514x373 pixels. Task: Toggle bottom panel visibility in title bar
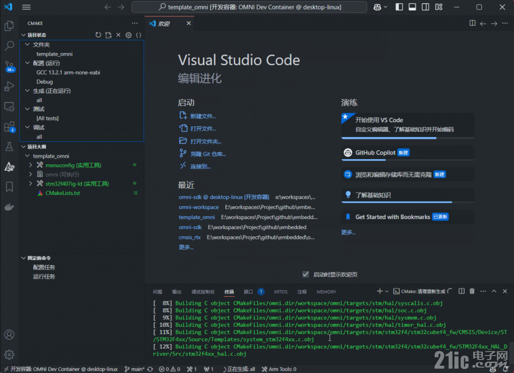(412, 7)
